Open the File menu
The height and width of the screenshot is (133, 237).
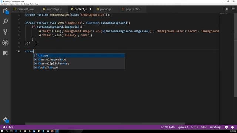point(2,4)
